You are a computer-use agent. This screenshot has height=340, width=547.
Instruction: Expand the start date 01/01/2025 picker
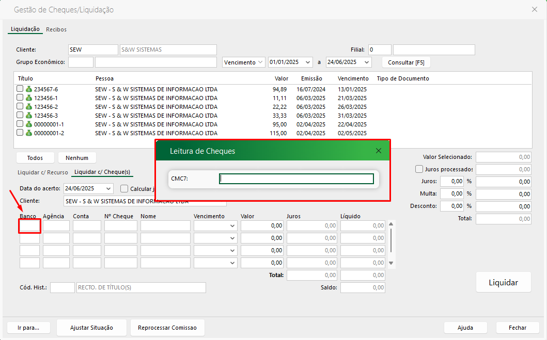coord(308,62)
